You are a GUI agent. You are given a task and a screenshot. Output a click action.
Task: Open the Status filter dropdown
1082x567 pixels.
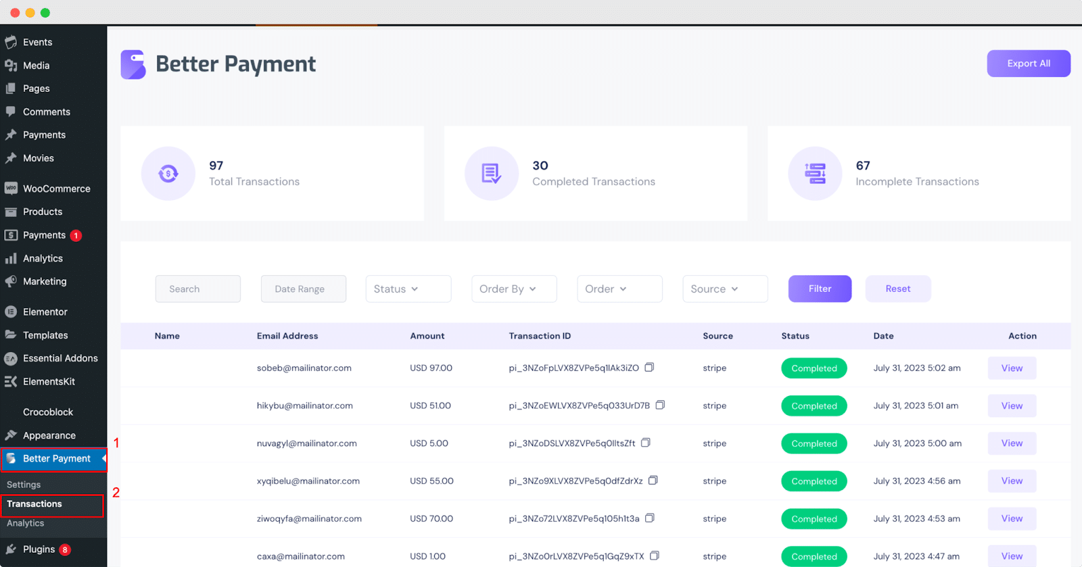[408, 289]
